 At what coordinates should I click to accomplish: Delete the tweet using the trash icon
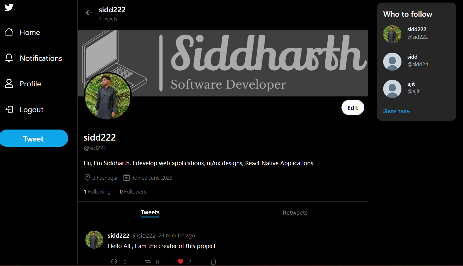(213, 261)
